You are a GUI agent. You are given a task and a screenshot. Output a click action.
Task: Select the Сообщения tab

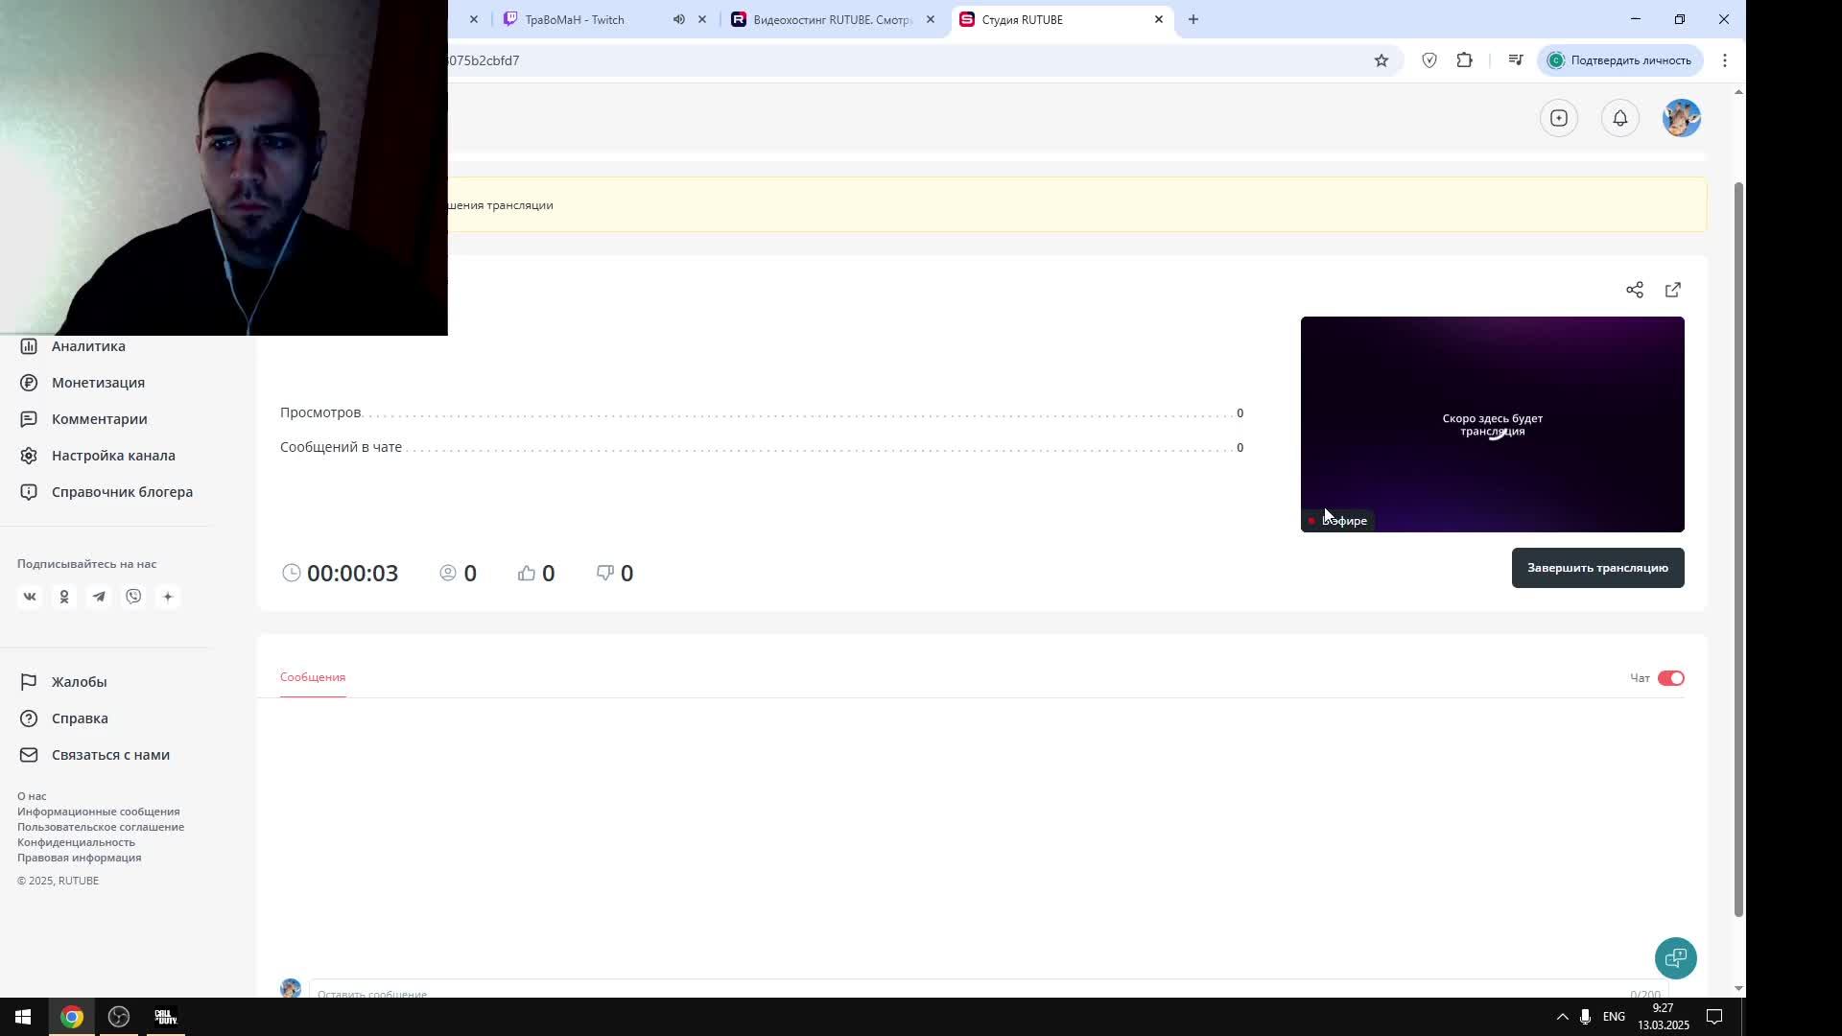313,677
